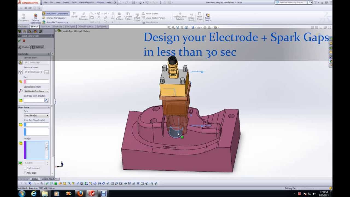Select Change Transparency tool
The height and width of the screenshot is (197, 350).
click(x=54, y=18)
